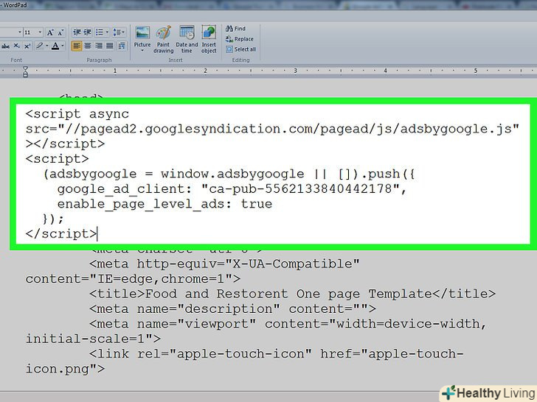537x402 pixels.
Task: Click Find in the Editing group
Action: (236, 29)
